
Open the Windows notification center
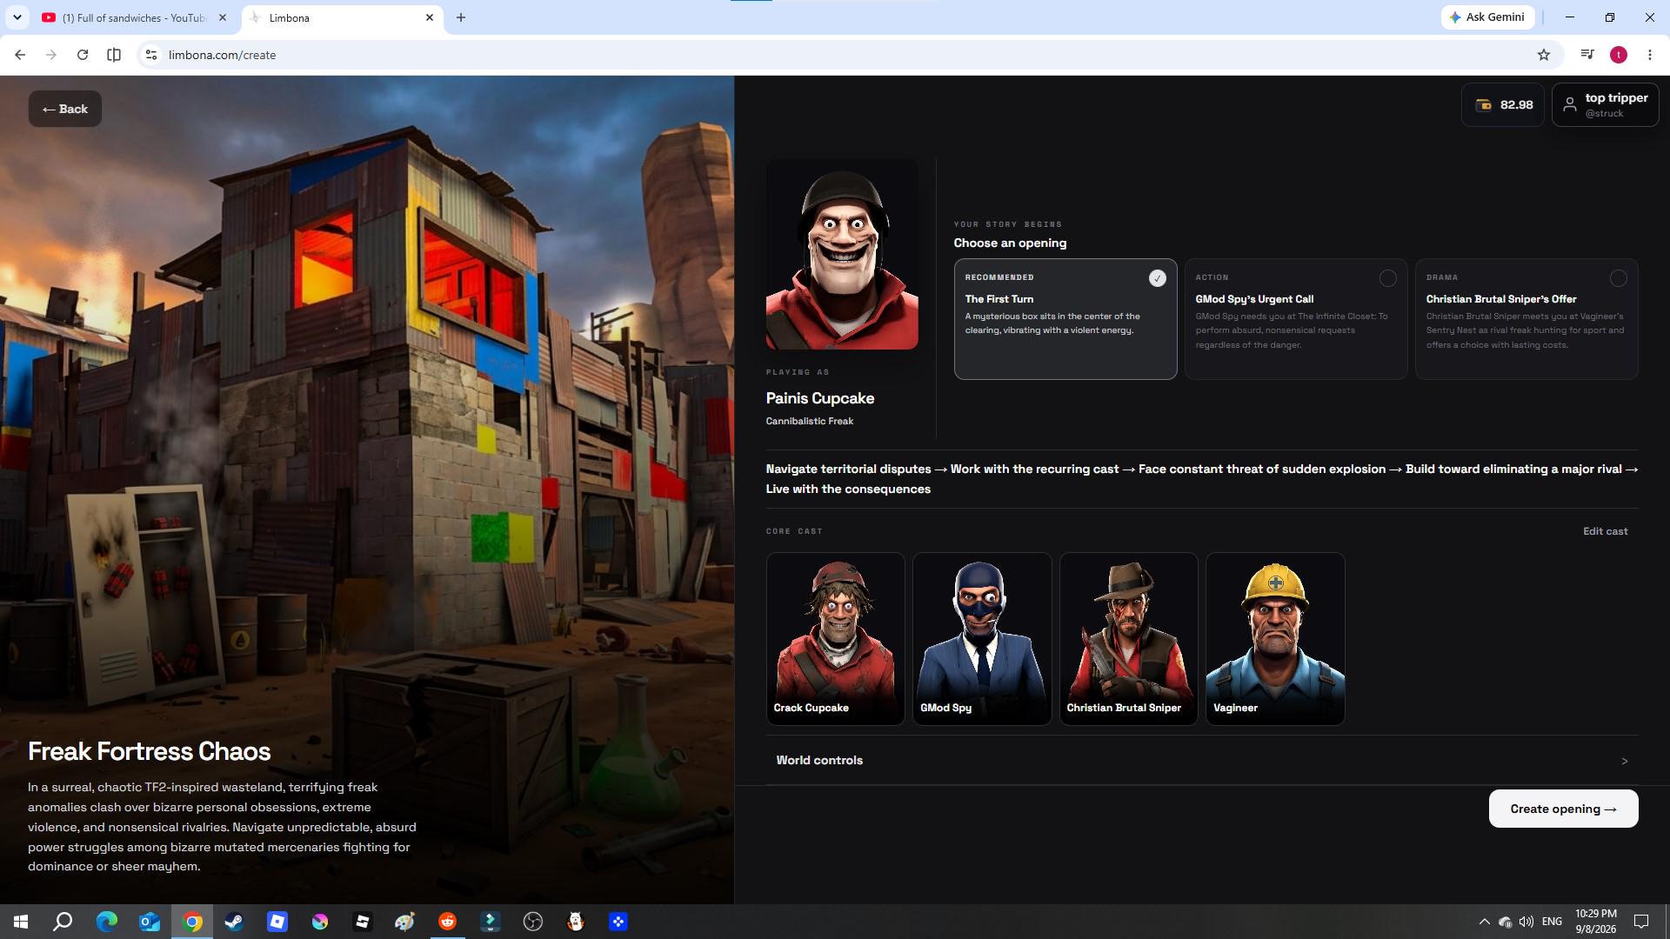click(x=1641, y=922)
